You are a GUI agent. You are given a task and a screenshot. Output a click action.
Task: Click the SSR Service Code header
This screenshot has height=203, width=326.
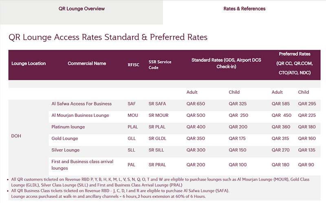pyautogui.click(x=160, y=65)
